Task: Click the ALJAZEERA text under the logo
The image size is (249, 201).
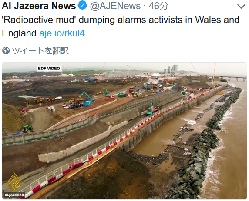Action: click(14, 195)
